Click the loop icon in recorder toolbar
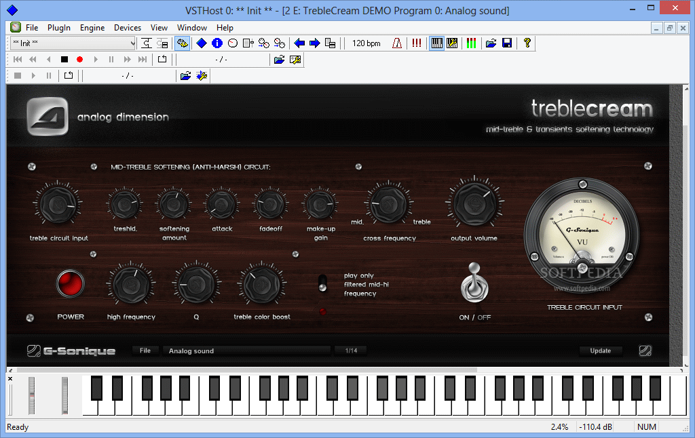The height and width of the screenshot is (438, 695). point(162,60)
